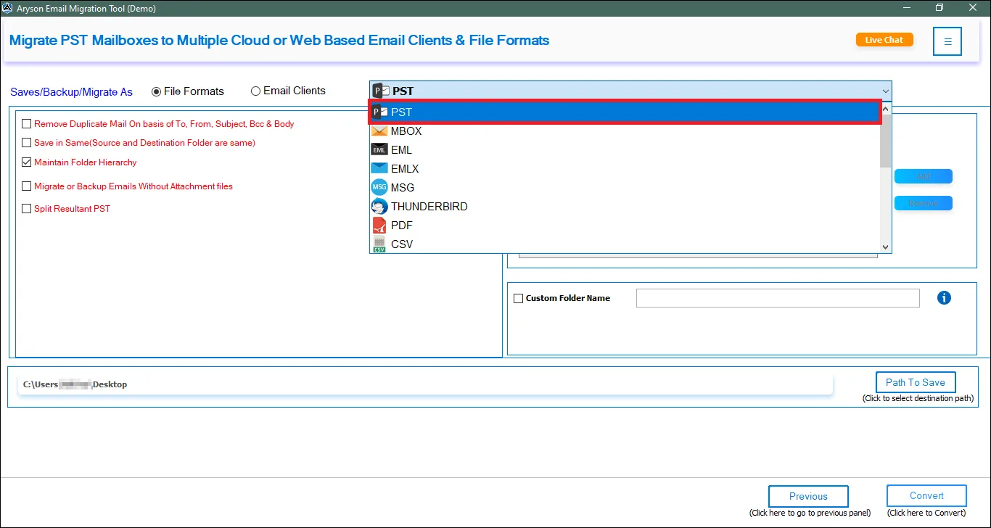Image resolution: width=991 pixels, height=528 pixels.
Task: Open the hamburger menu at top right
Action: (947, 40)
